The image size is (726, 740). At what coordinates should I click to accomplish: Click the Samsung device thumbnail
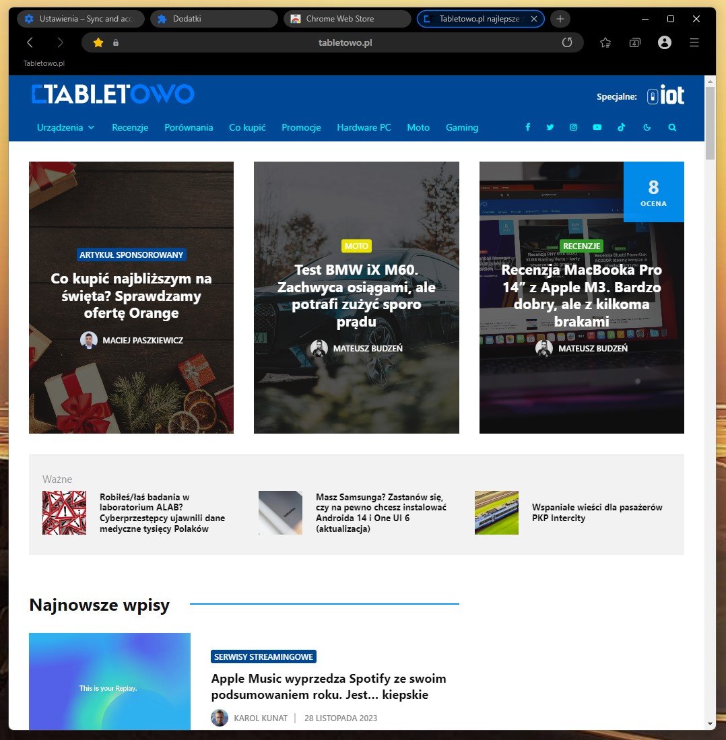280,512
